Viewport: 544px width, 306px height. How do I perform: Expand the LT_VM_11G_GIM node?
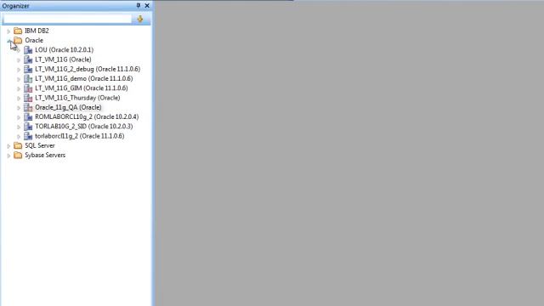pyautogui.click(x=19, y=88)
